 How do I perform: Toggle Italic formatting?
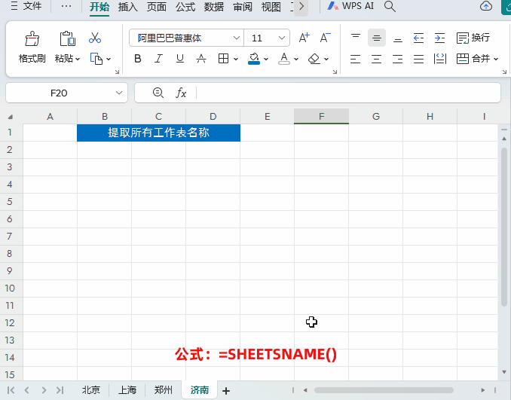click(159, 59)
